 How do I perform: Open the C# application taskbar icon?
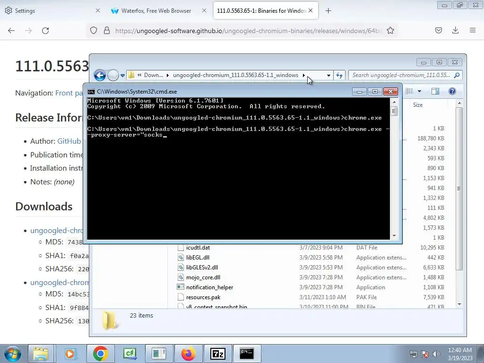coord(130,354)
